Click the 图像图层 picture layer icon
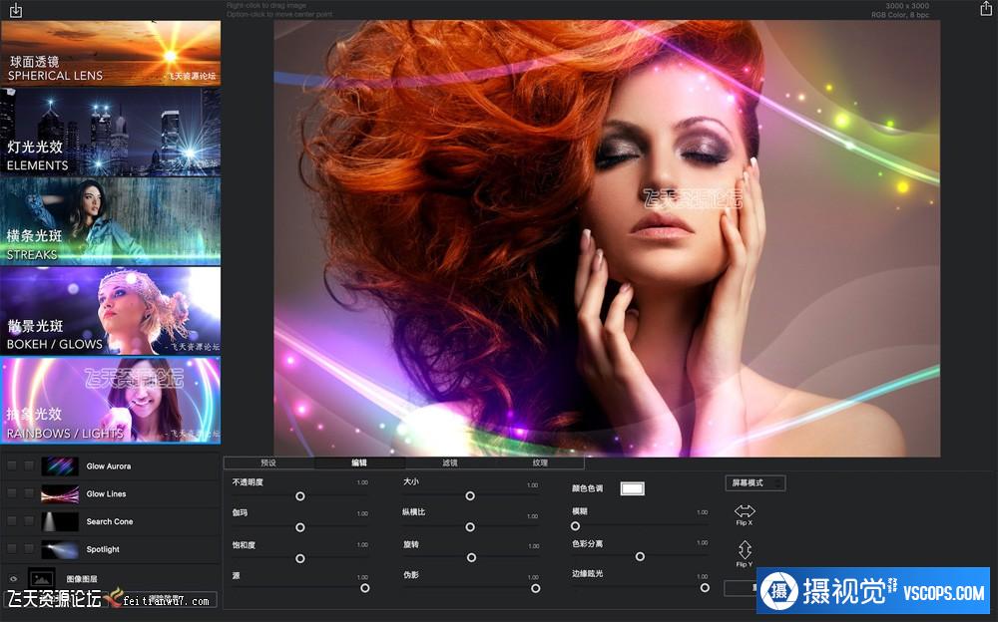This screenshot has height=622, width=998. click(x=42, y=578)
